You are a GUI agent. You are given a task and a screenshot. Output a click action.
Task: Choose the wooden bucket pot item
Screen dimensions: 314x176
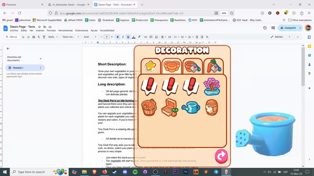(x=149, y=108)
